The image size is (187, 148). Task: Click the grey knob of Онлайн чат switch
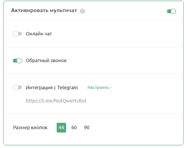click(15, 34)
